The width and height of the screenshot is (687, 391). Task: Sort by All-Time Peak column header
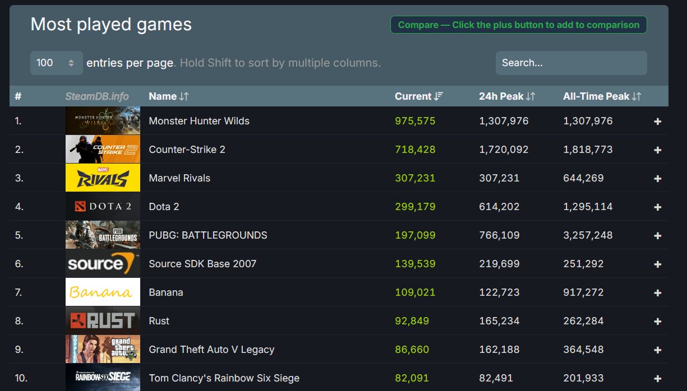602,96
